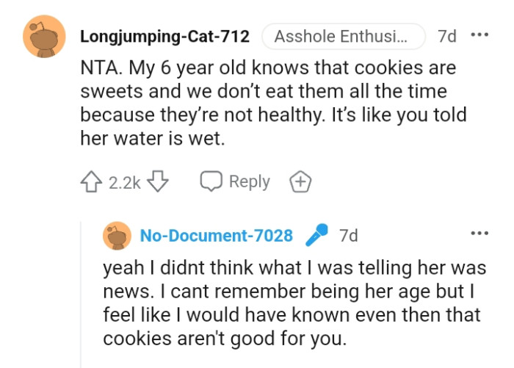This screenshot has height=368, width=514.
Task: Open options menu for No-Document-7028 reply
Action: (x=479, y=234)
